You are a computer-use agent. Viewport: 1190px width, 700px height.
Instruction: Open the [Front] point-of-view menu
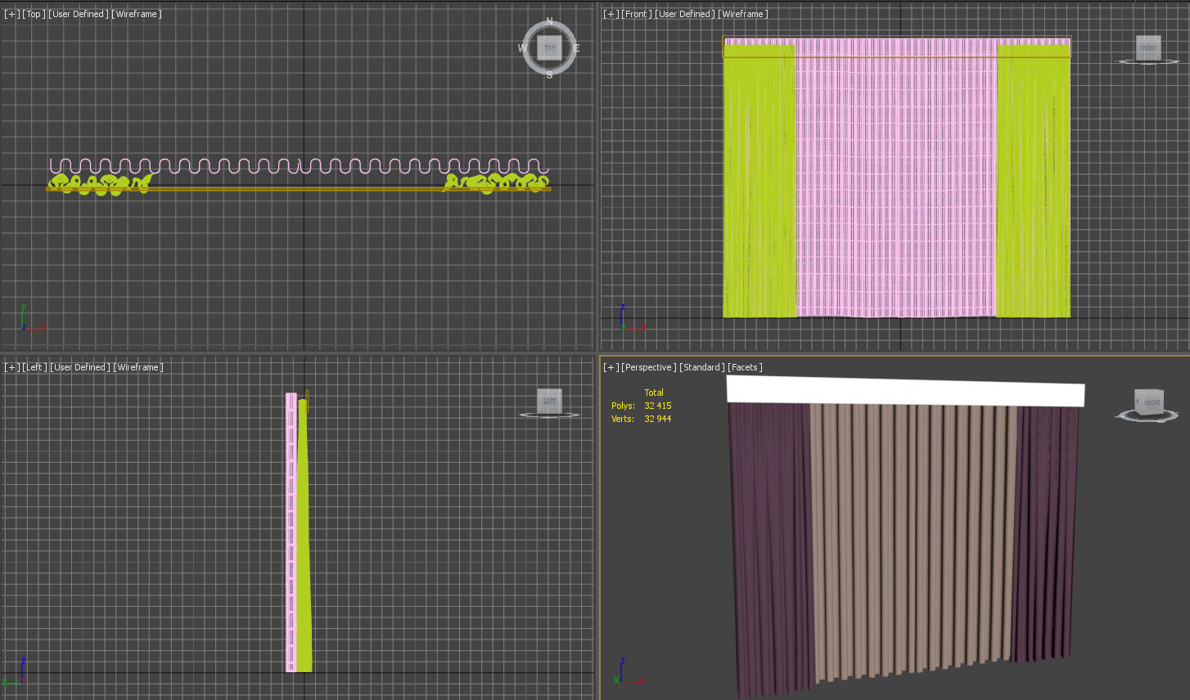(x=637, y=14)
